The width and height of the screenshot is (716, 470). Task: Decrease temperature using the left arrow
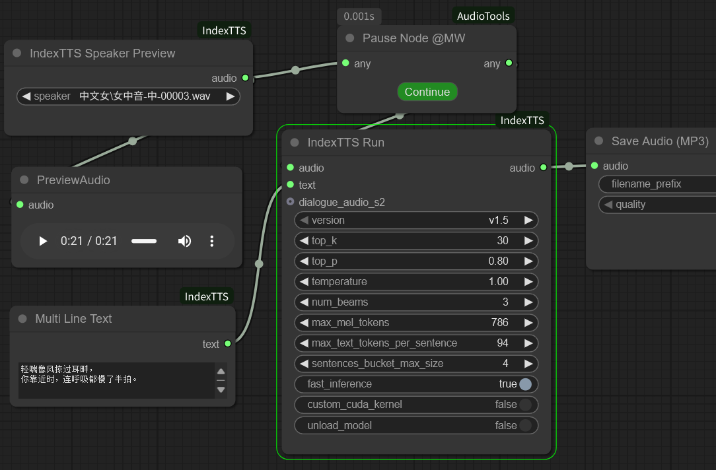point(304,282)
